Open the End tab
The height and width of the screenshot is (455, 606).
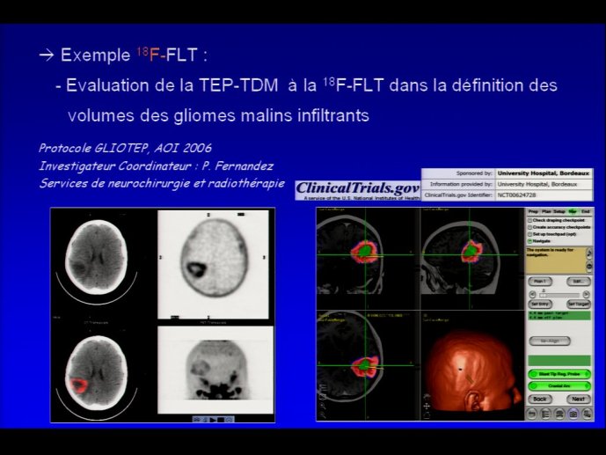tap(585, 211)
